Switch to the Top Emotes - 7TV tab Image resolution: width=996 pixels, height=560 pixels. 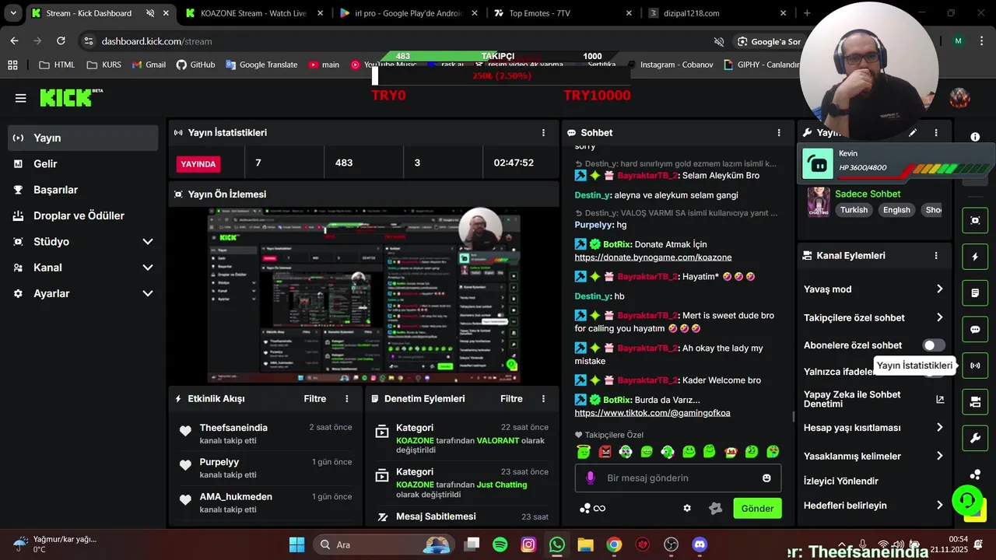click(x=563, y=13)
